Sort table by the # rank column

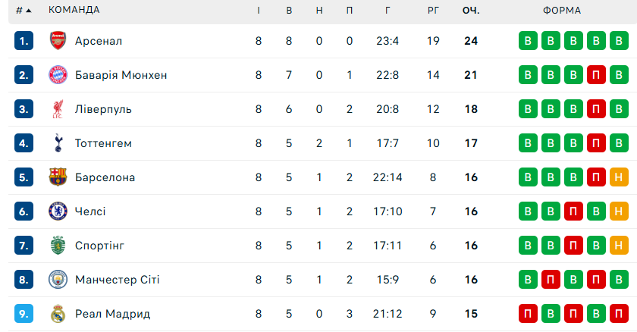24,11
